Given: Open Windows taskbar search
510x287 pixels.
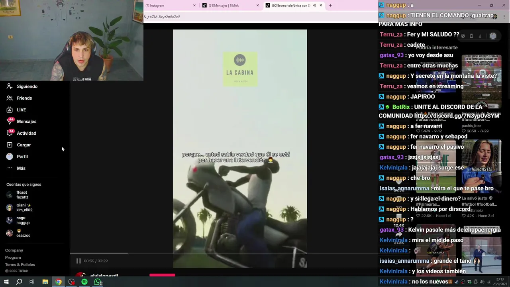Looking at the screenshot, I should [x=19, y=282].
